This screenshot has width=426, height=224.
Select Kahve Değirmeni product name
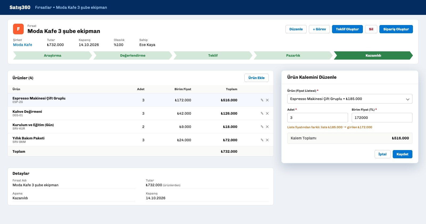tap(27, 111)
